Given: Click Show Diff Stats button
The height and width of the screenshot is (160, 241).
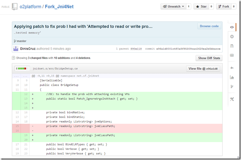Looking at the screenshot, I should click(208, 58).
